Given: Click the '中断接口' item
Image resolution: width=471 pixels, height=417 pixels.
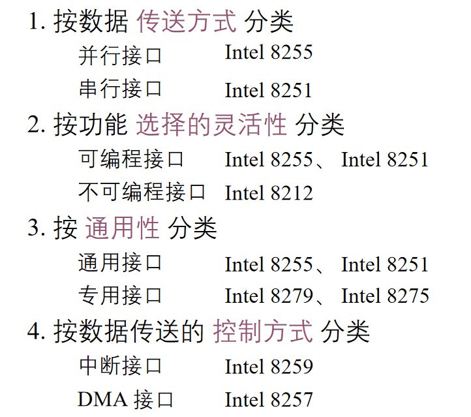Looking at the screenshot, I should pyautogui.click(x=120, y=365).
